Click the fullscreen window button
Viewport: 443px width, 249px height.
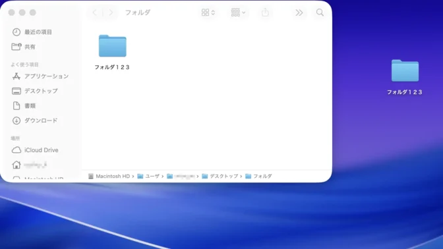click(x=33, y=13)
